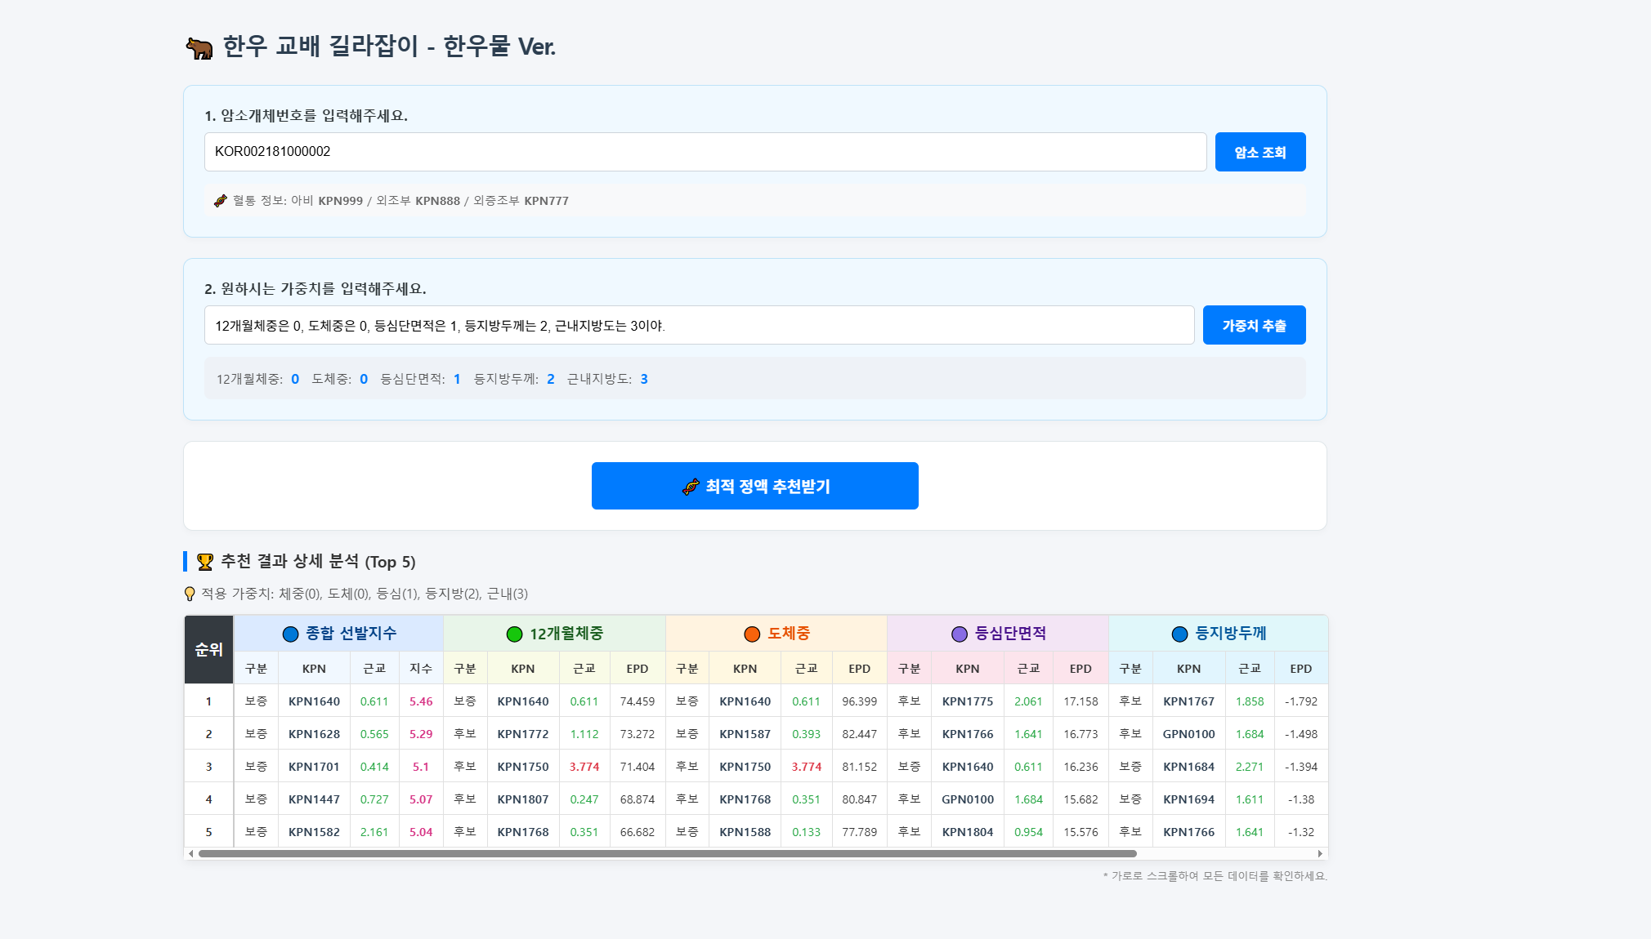Click the cow icon beside the title
Image resolution: width=1651 pixels, height=939 pixels.
(199, 48)
